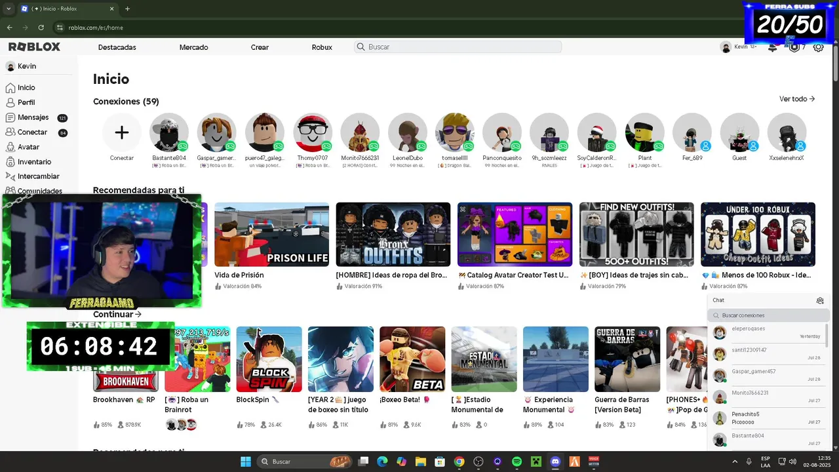The height and width of the screenshot is (472, 839).
Task: Open Panconquesito's connection avatar
Action: coord(502,132)
